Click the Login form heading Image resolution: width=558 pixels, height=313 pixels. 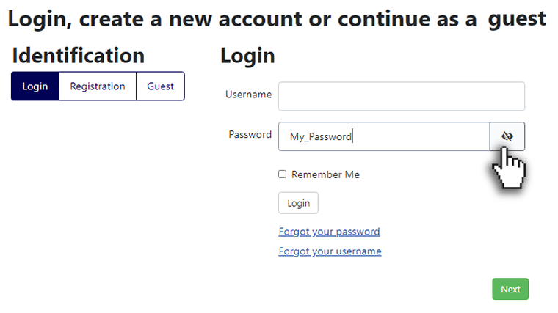point(247,56)
